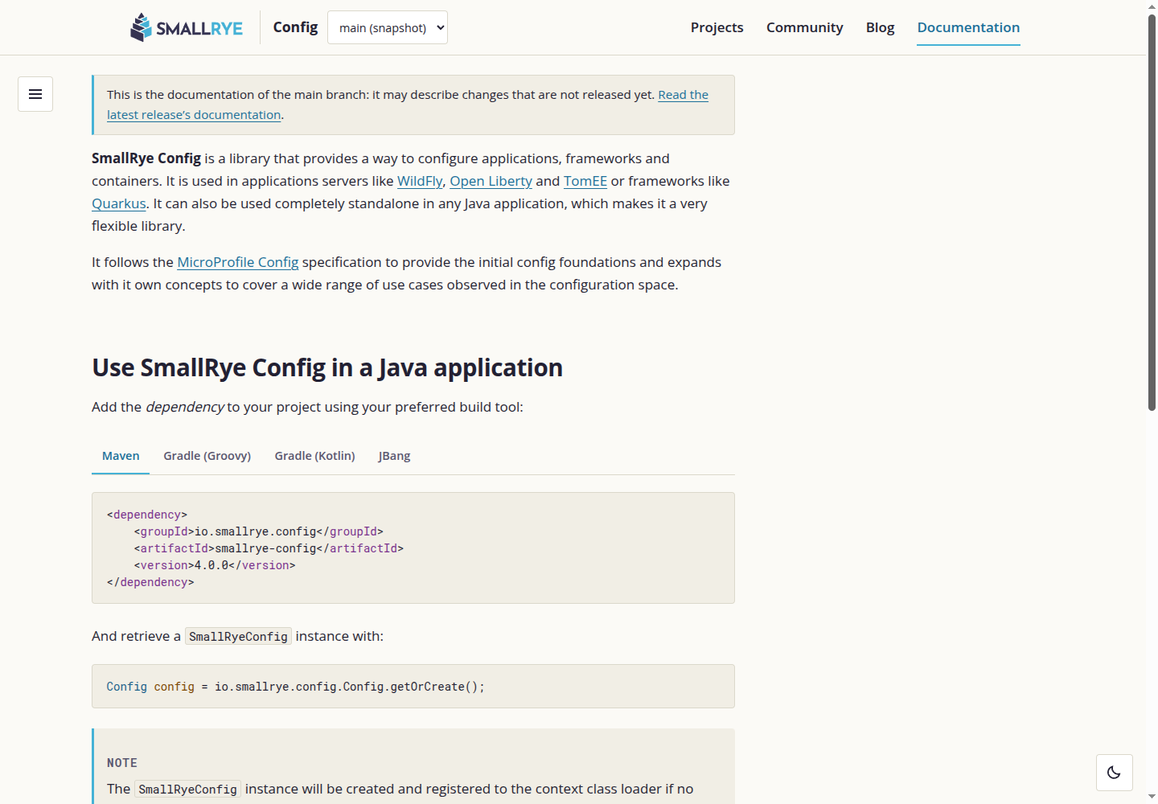Open the WildFly link

click(x=420, y=181)
